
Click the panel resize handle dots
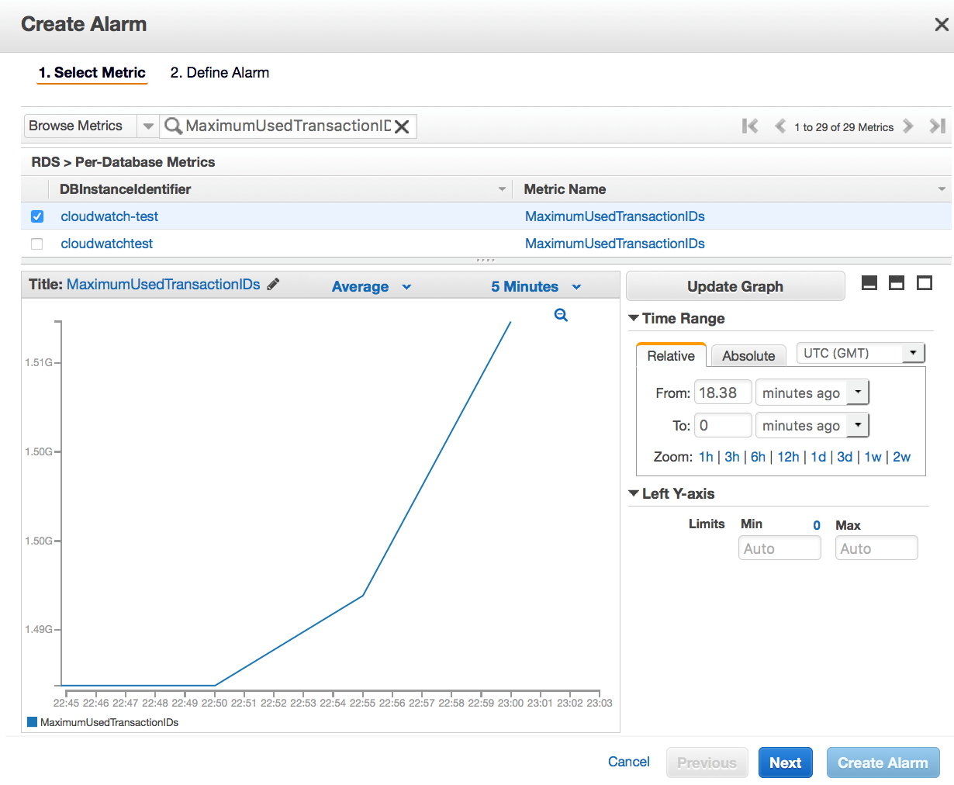486,261
